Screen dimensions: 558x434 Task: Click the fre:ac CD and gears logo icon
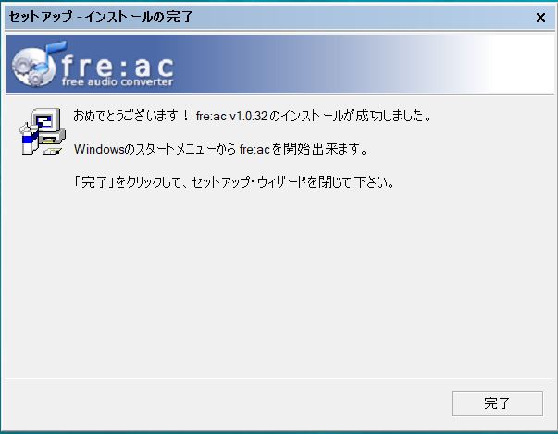click(35, 65)
